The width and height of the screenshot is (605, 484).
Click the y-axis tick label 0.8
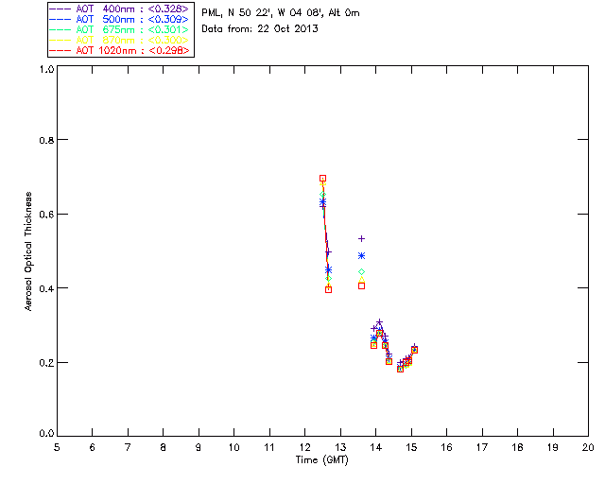[46, 140]
